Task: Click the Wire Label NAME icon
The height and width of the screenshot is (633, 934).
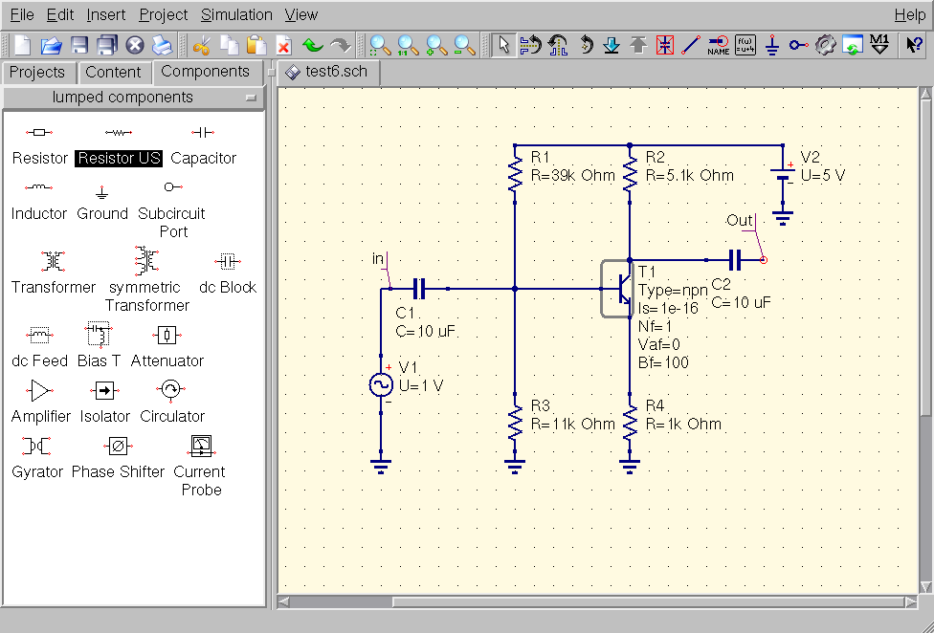Action: (x=718, y=45)
